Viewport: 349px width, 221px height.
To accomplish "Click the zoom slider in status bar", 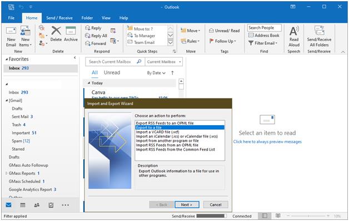I will (308, 215).
